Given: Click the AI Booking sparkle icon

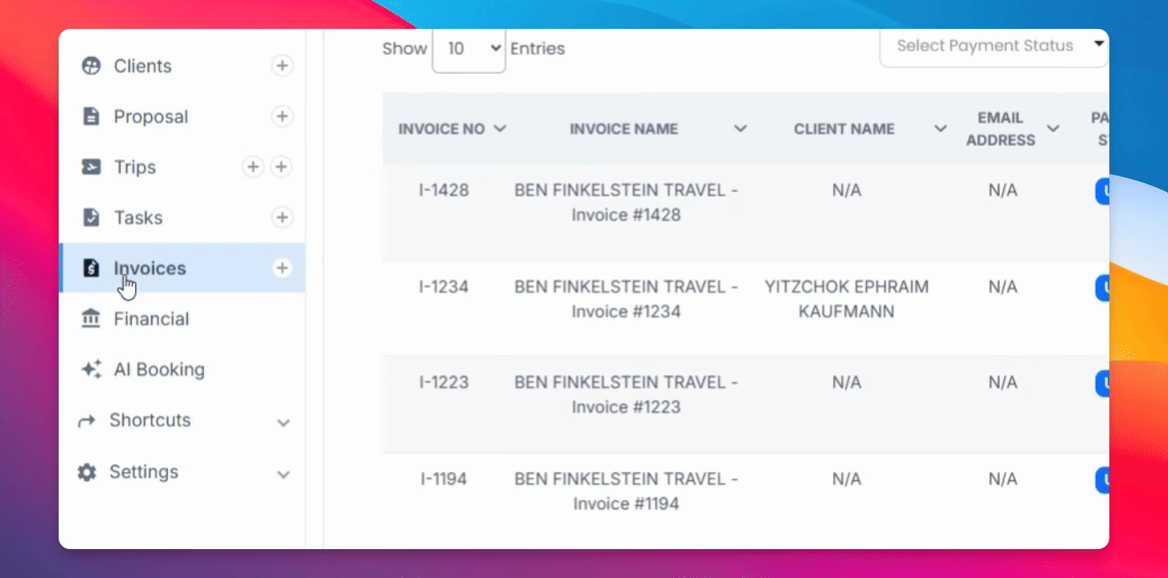Looking at the screenshot, I should (92, 369).
